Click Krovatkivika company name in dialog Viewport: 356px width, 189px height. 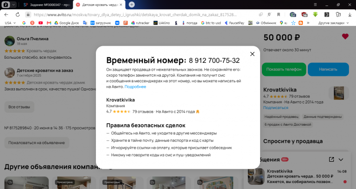coord(121,100)
